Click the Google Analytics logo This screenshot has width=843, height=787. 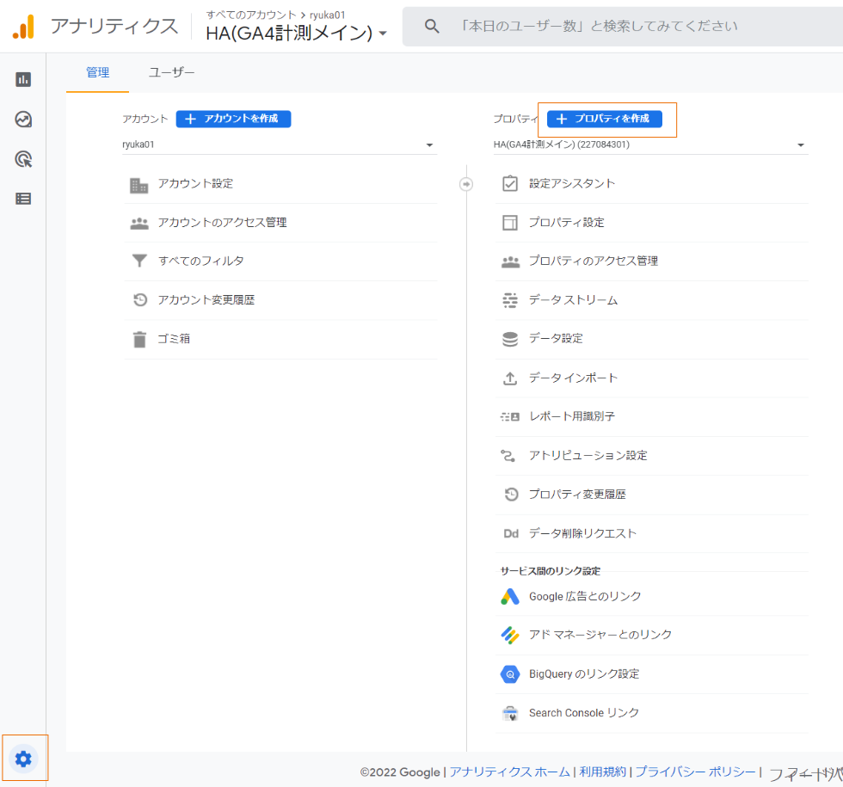click(x=23, y=27)
